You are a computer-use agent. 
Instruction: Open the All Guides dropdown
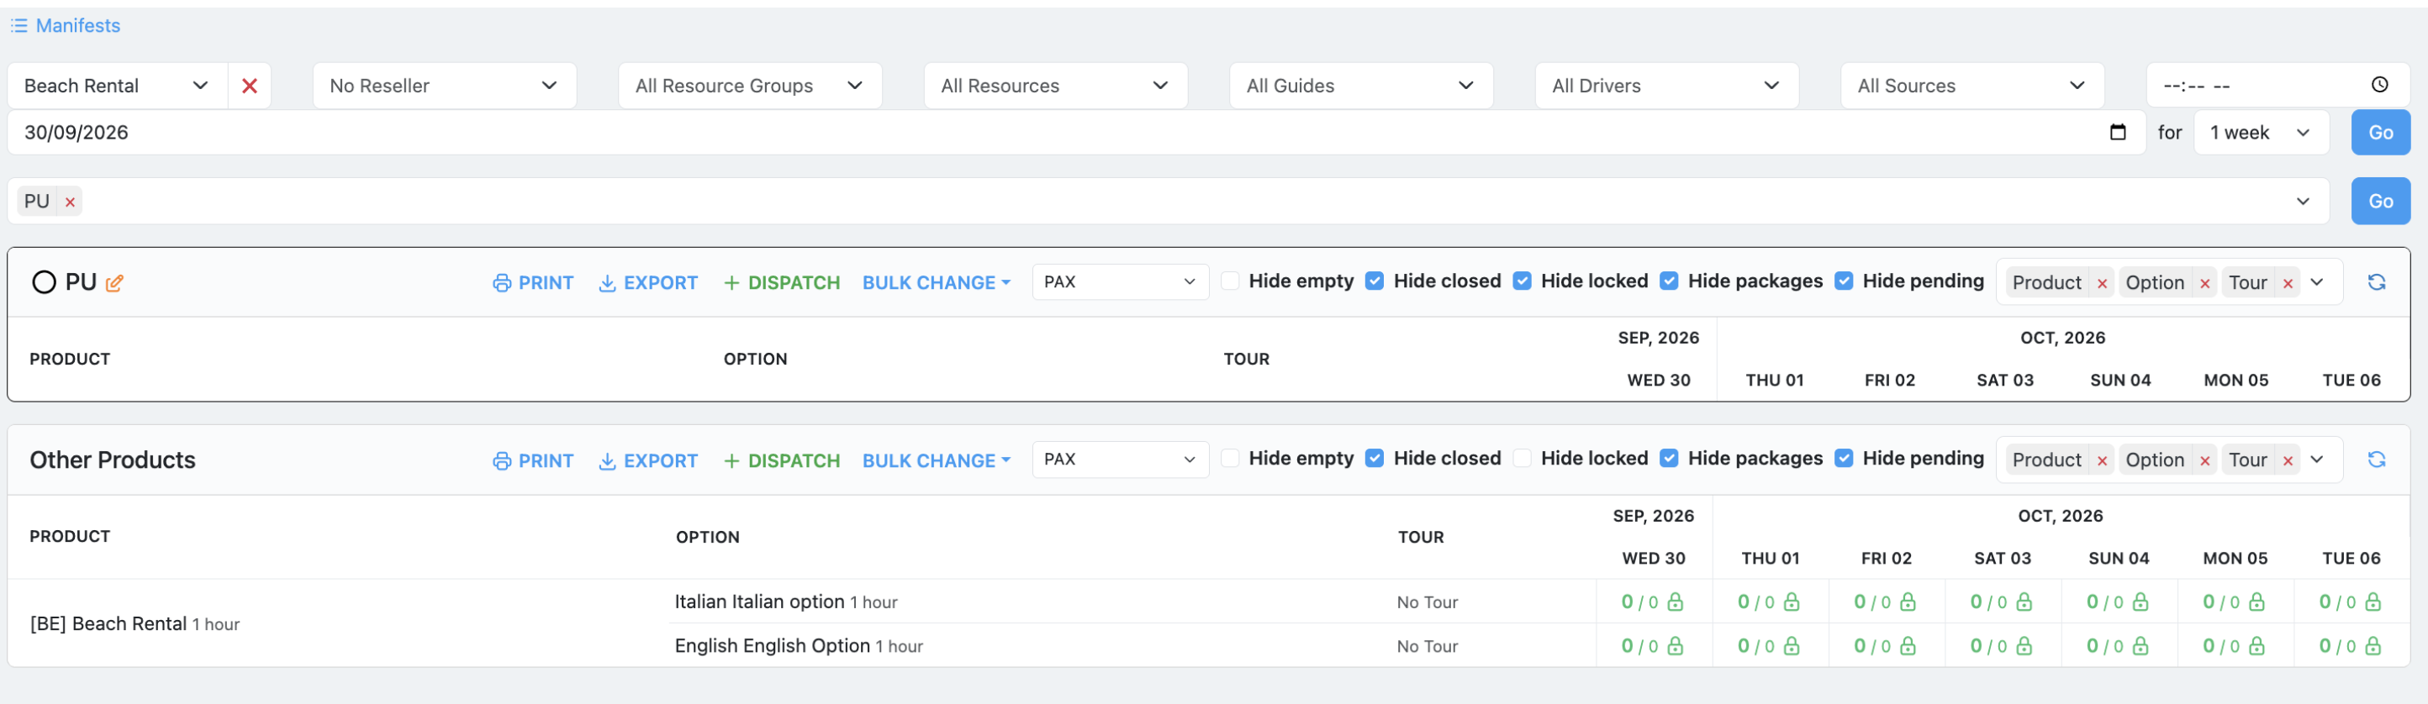point(1360,86)
